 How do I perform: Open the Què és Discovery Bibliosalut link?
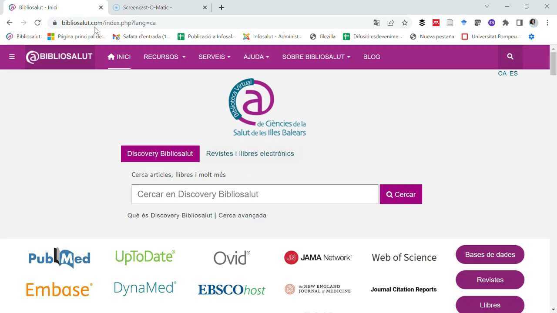[x=170, y=216]
